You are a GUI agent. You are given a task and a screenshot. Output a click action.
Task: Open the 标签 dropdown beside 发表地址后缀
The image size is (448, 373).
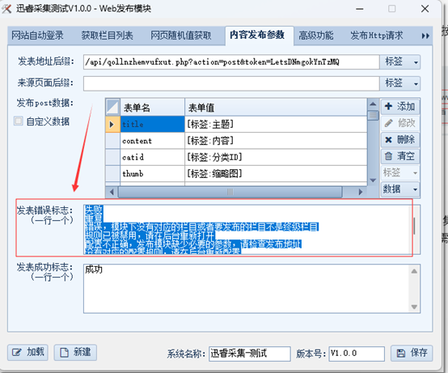(400, 62)
